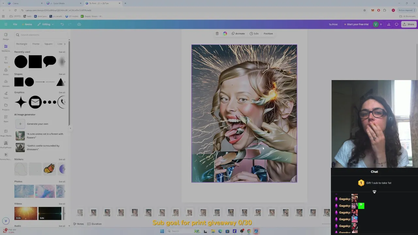This screenshot has width=418, height=235.
Task: Open the background color picker wheel
Action: coord(225,34)
